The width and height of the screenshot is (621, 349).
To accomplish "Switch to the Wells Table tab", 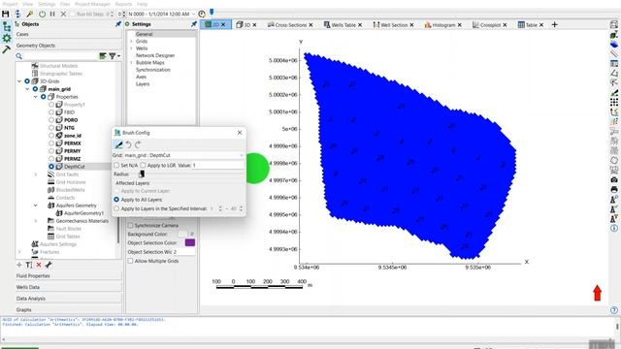I will [343, 24].
